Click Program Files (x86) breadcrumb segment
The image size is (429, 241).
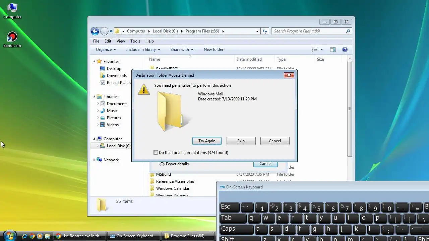[x=202, y=31]
